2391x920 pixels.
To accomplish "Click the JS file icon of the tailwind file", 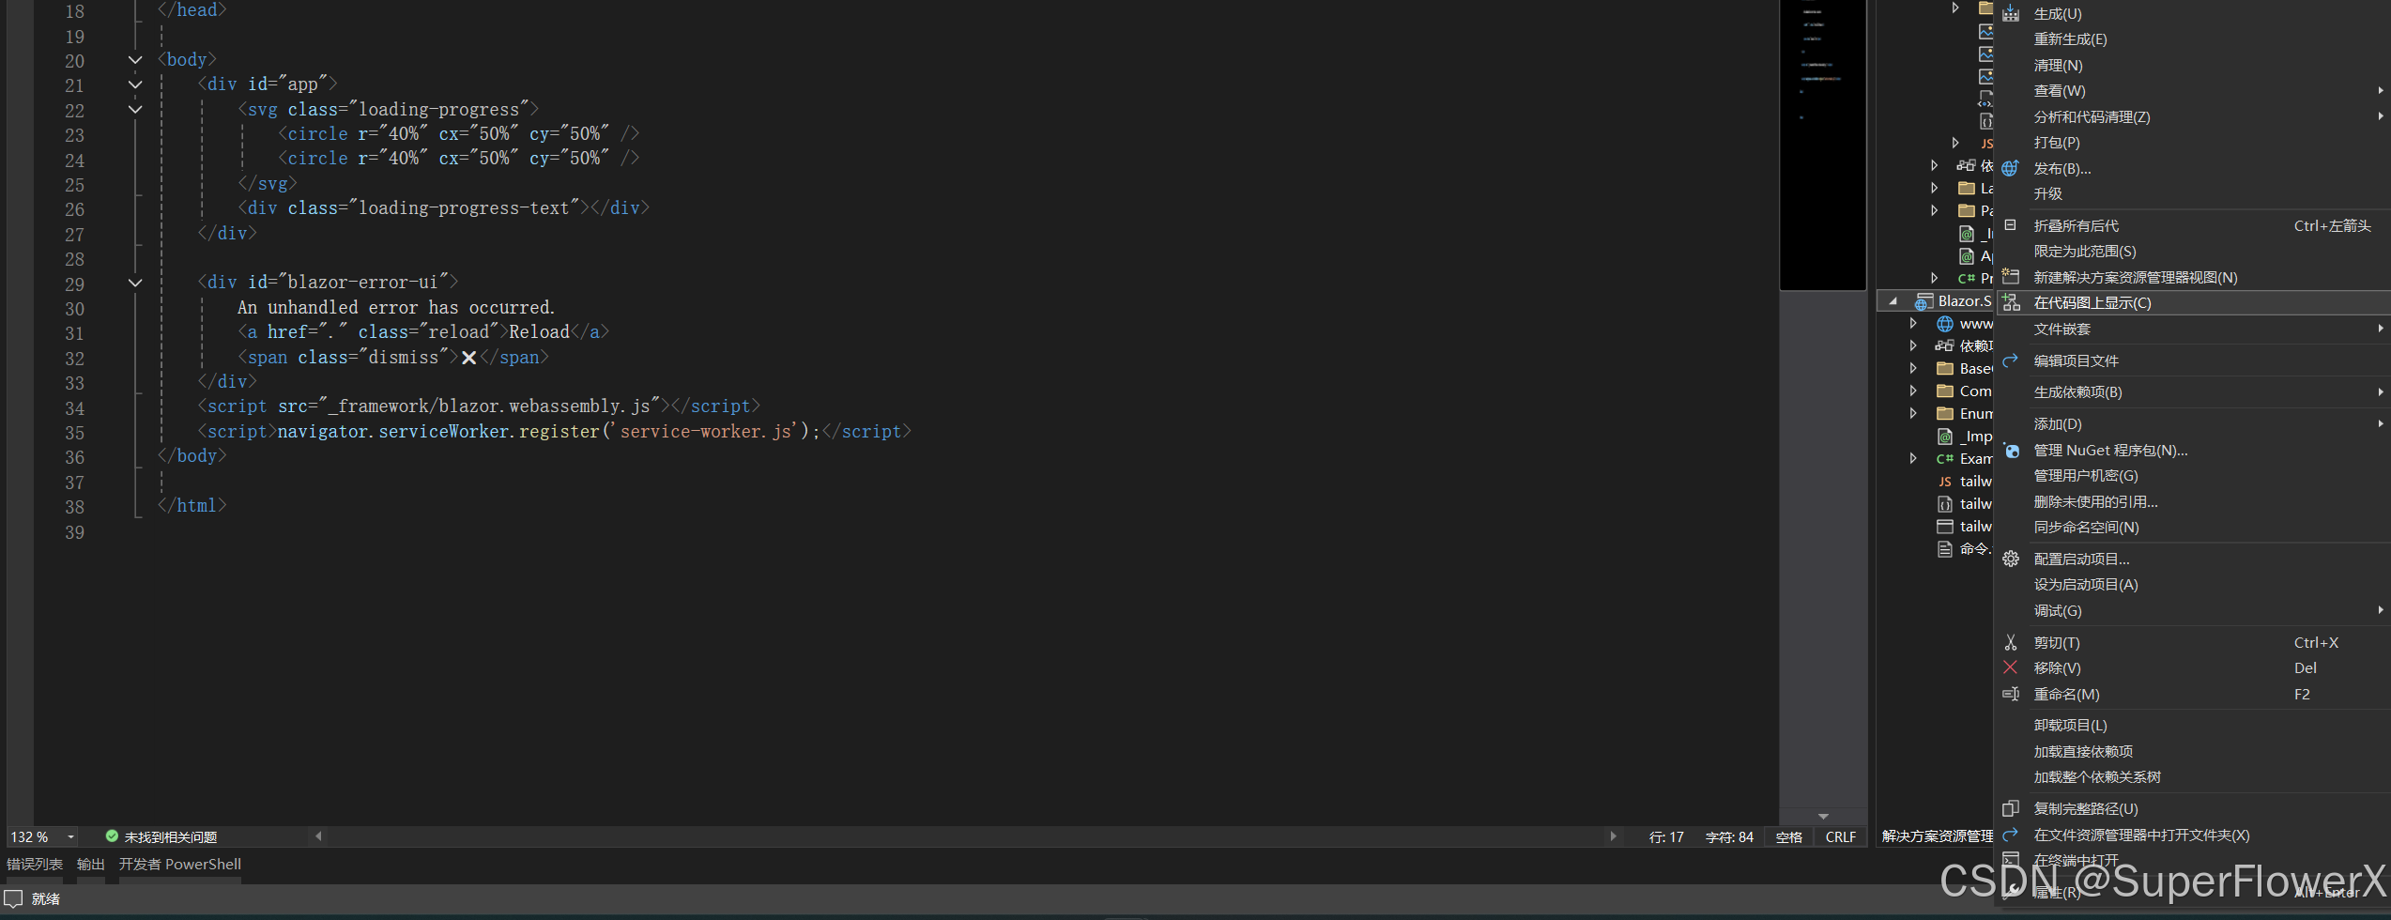I will [x=1945, y=481].
